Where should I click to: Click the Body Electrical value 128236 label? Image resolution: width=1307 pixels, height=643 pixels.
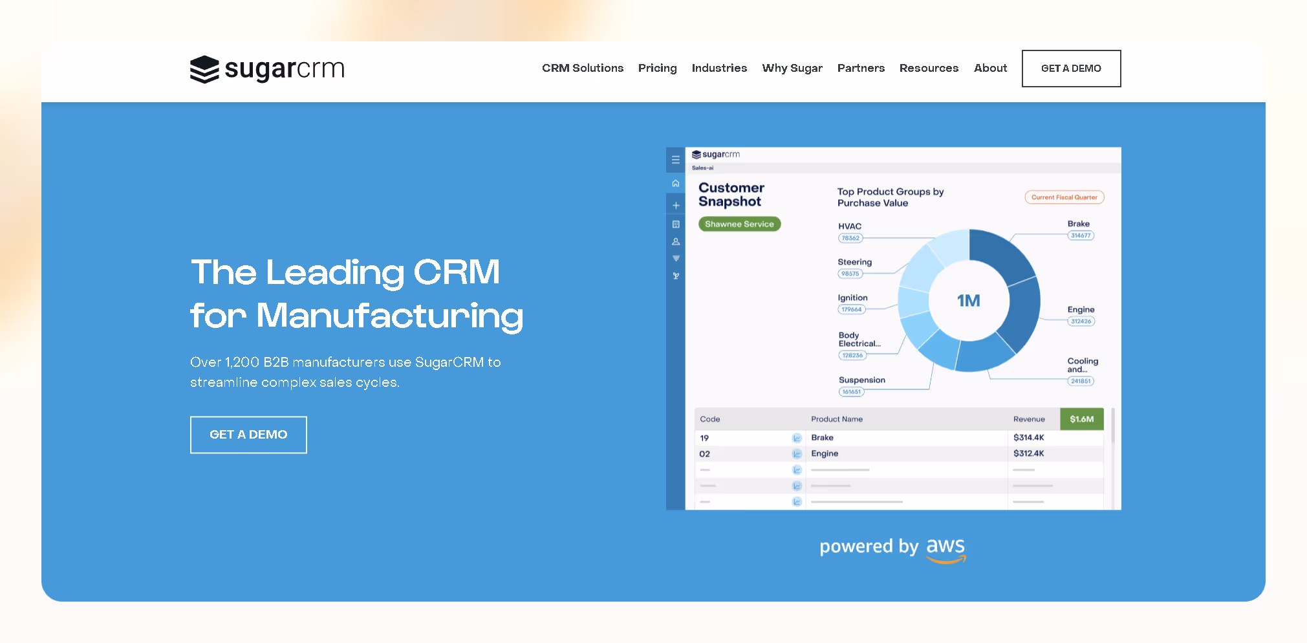[852, 355]
